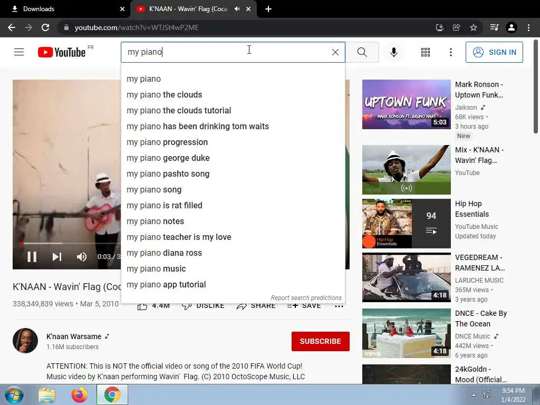Viewport: 540px width, 405px height.
Task: Show hidden system tray icons
Action: tap(474, 395)
